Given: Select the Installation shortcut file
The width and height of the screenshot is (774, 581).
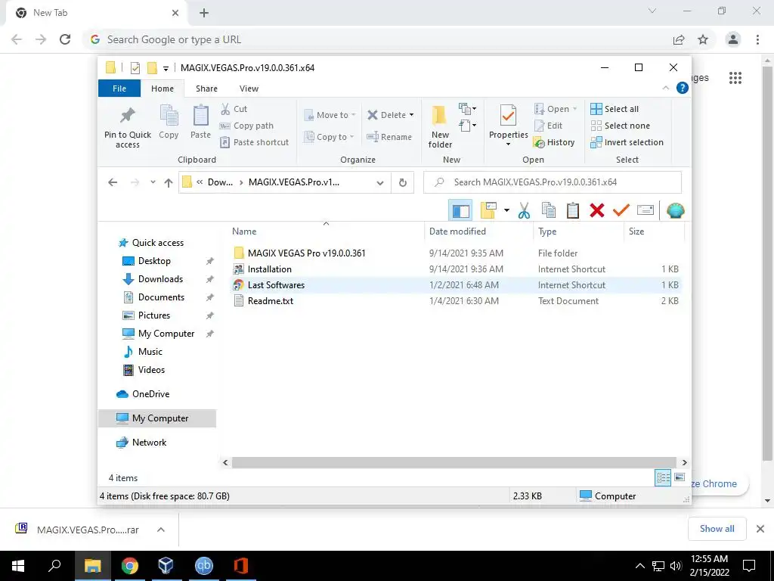Looking at the screenshot, I should pyautogui.click(x=270, y=269).
